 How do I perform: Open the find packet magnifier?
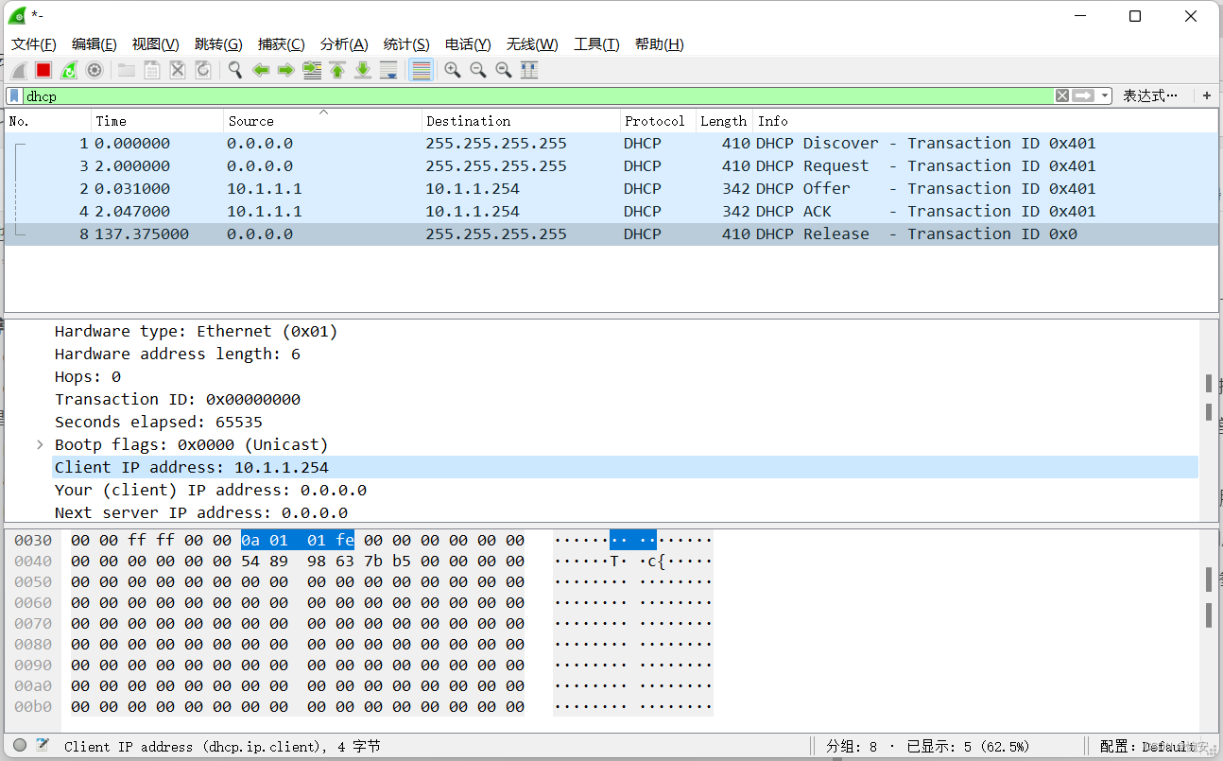click(x=234, y=70)
